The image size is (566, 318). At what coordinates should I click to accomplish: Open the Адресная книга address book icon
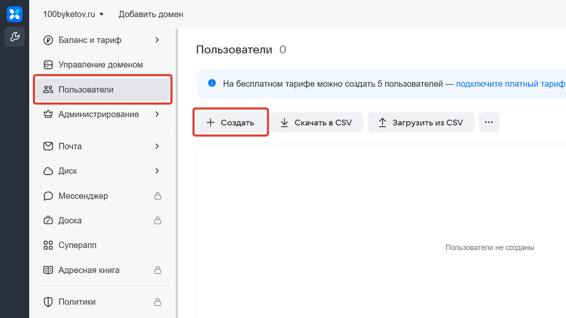coord(48,269)
